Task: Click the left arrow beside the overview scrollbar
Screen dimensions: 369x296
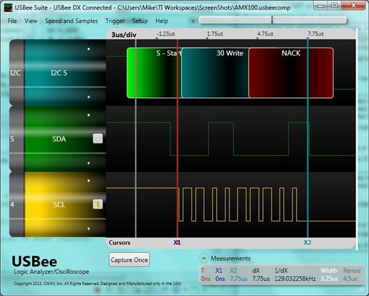Action: [193, 21]
